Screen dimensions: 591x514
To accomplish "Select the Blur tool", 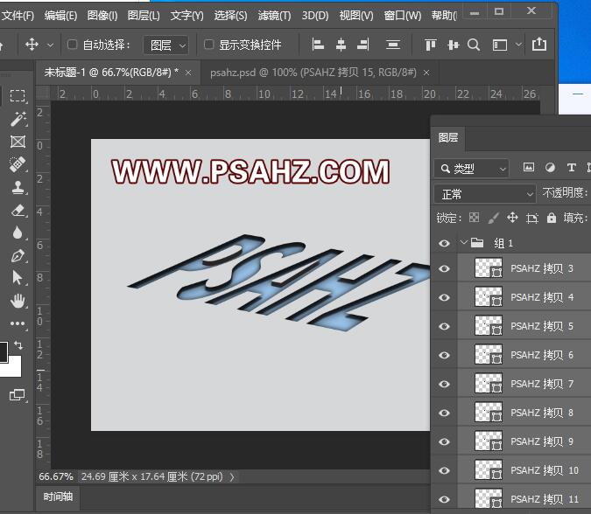I will click(18, 233).
